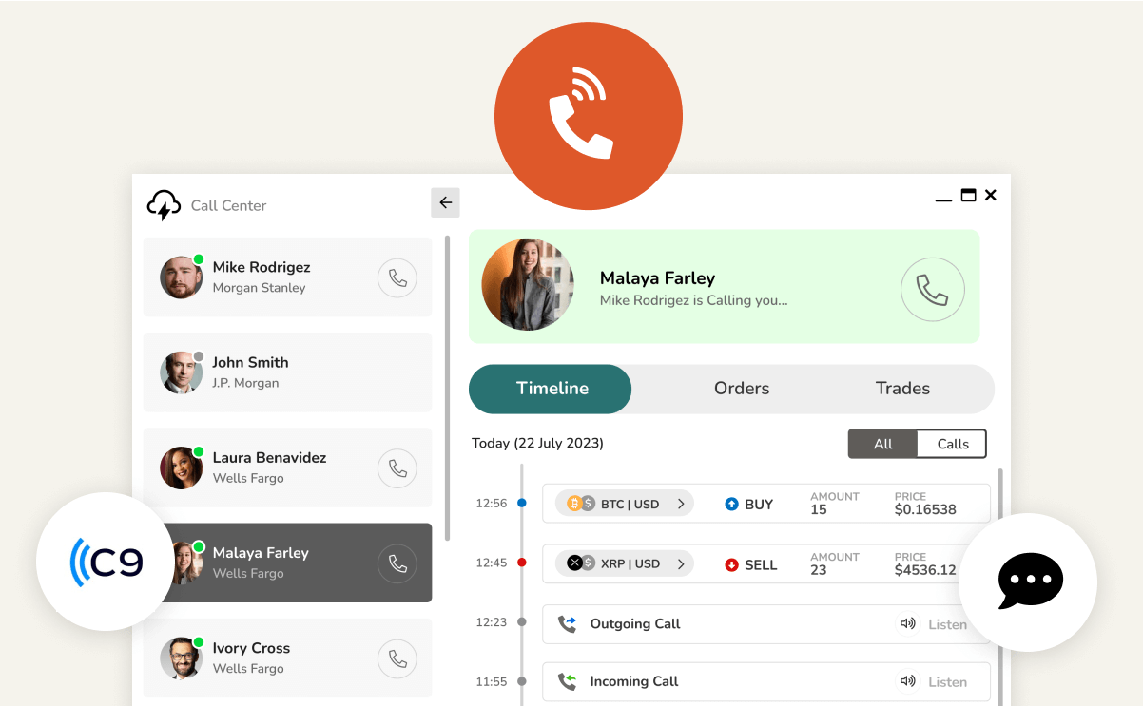Expand the XRP | USD pair chevron
The height and width of the screenshot is (706, 1143).
tap(681, 563)
